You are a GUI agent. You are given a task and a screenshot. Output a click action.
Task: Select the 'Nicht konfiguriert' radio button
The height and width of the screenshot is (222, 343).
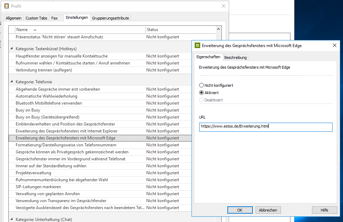[x=202, y=85]
